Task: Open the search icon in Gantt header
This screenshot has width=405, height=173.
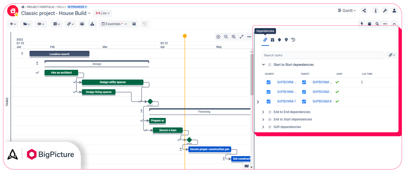Action: click(x=377, y=23)
